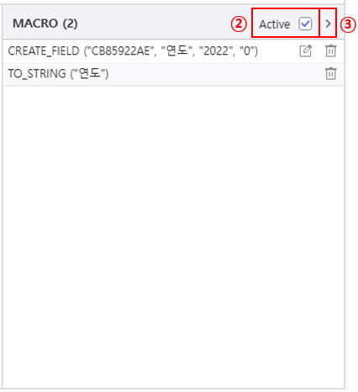Click the "CB85922AE" identifier in first macro
Image resolution: width=358 pixels, height=392 pixels.
(122, 51)
